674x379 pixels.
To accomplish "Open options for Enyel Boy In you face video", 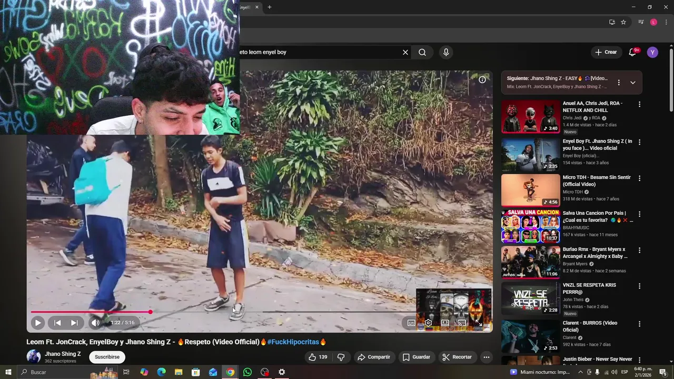I will pyautogui.click(x=639, y=142).
